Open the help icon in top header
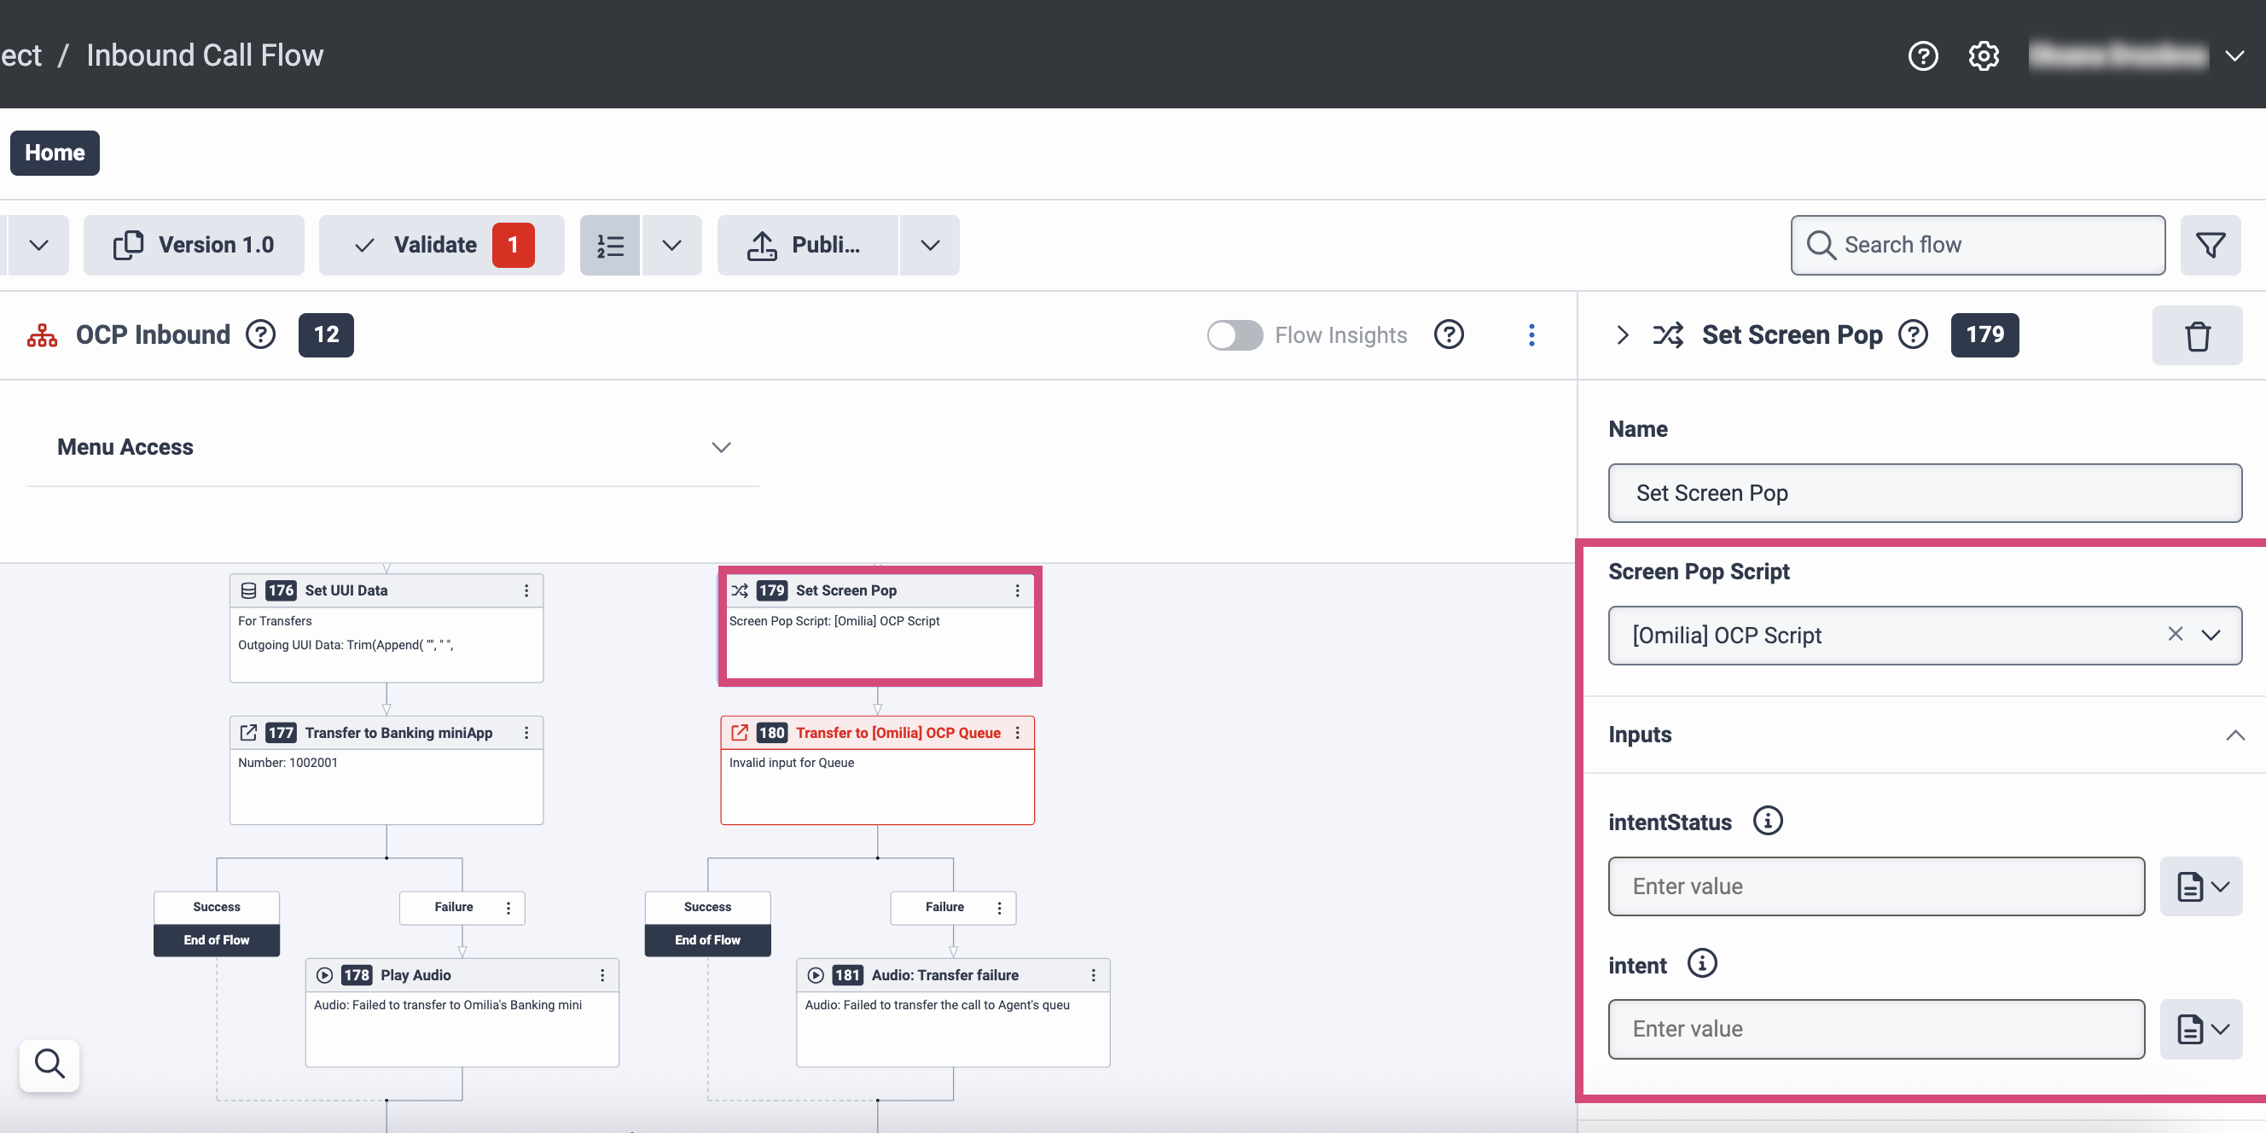Screen dimensions: 2266x1133 point(1922,55)
